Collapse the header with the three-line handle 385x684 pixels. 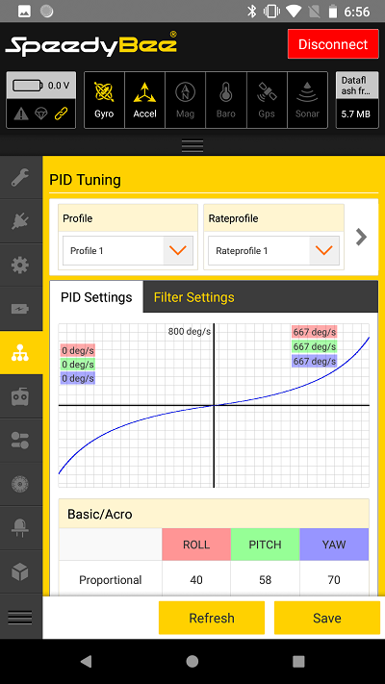[x=192, y=145]
